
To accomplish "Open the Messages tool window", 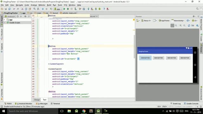I will [x=42, y=104].
